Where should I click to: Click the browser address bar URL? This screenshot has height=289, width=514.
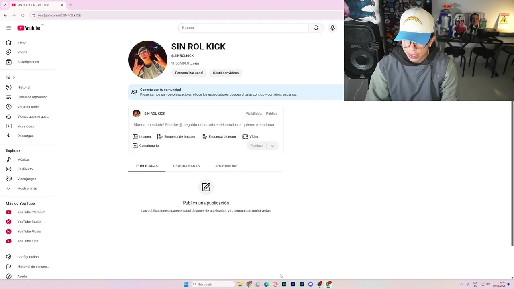(x=59, y=15)
